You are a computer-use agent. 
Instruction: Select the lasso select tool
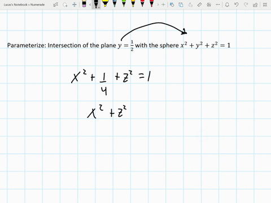pos(65,5)
